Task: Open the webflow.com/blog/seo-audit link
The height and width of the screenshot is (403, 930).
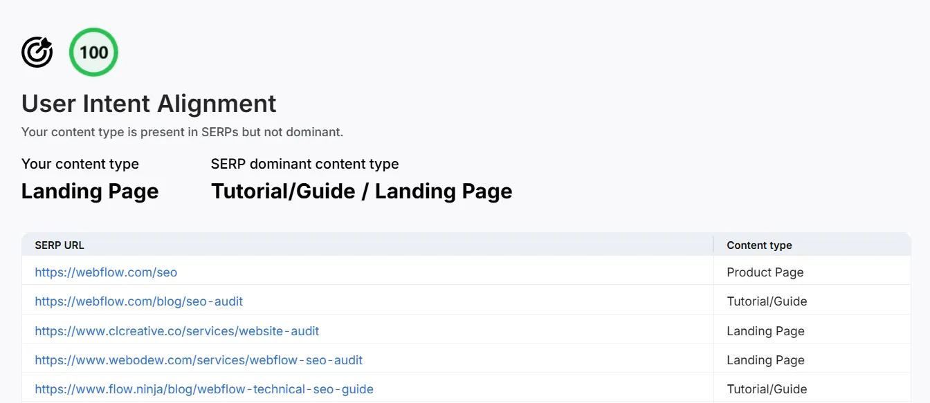Action: click(138, 301)
